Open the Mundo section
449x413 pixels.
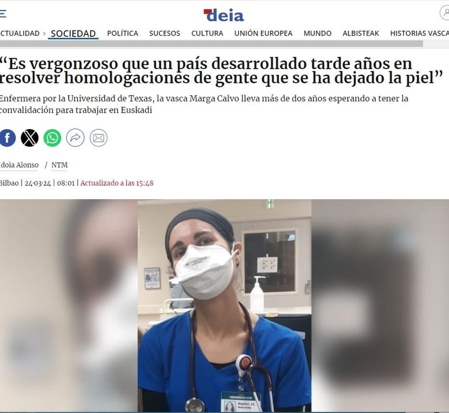pyautogui.click(x=317, y=33)
